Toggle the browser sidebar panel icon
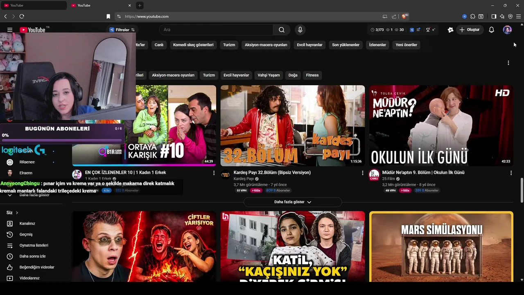 (x=494, y=16)
